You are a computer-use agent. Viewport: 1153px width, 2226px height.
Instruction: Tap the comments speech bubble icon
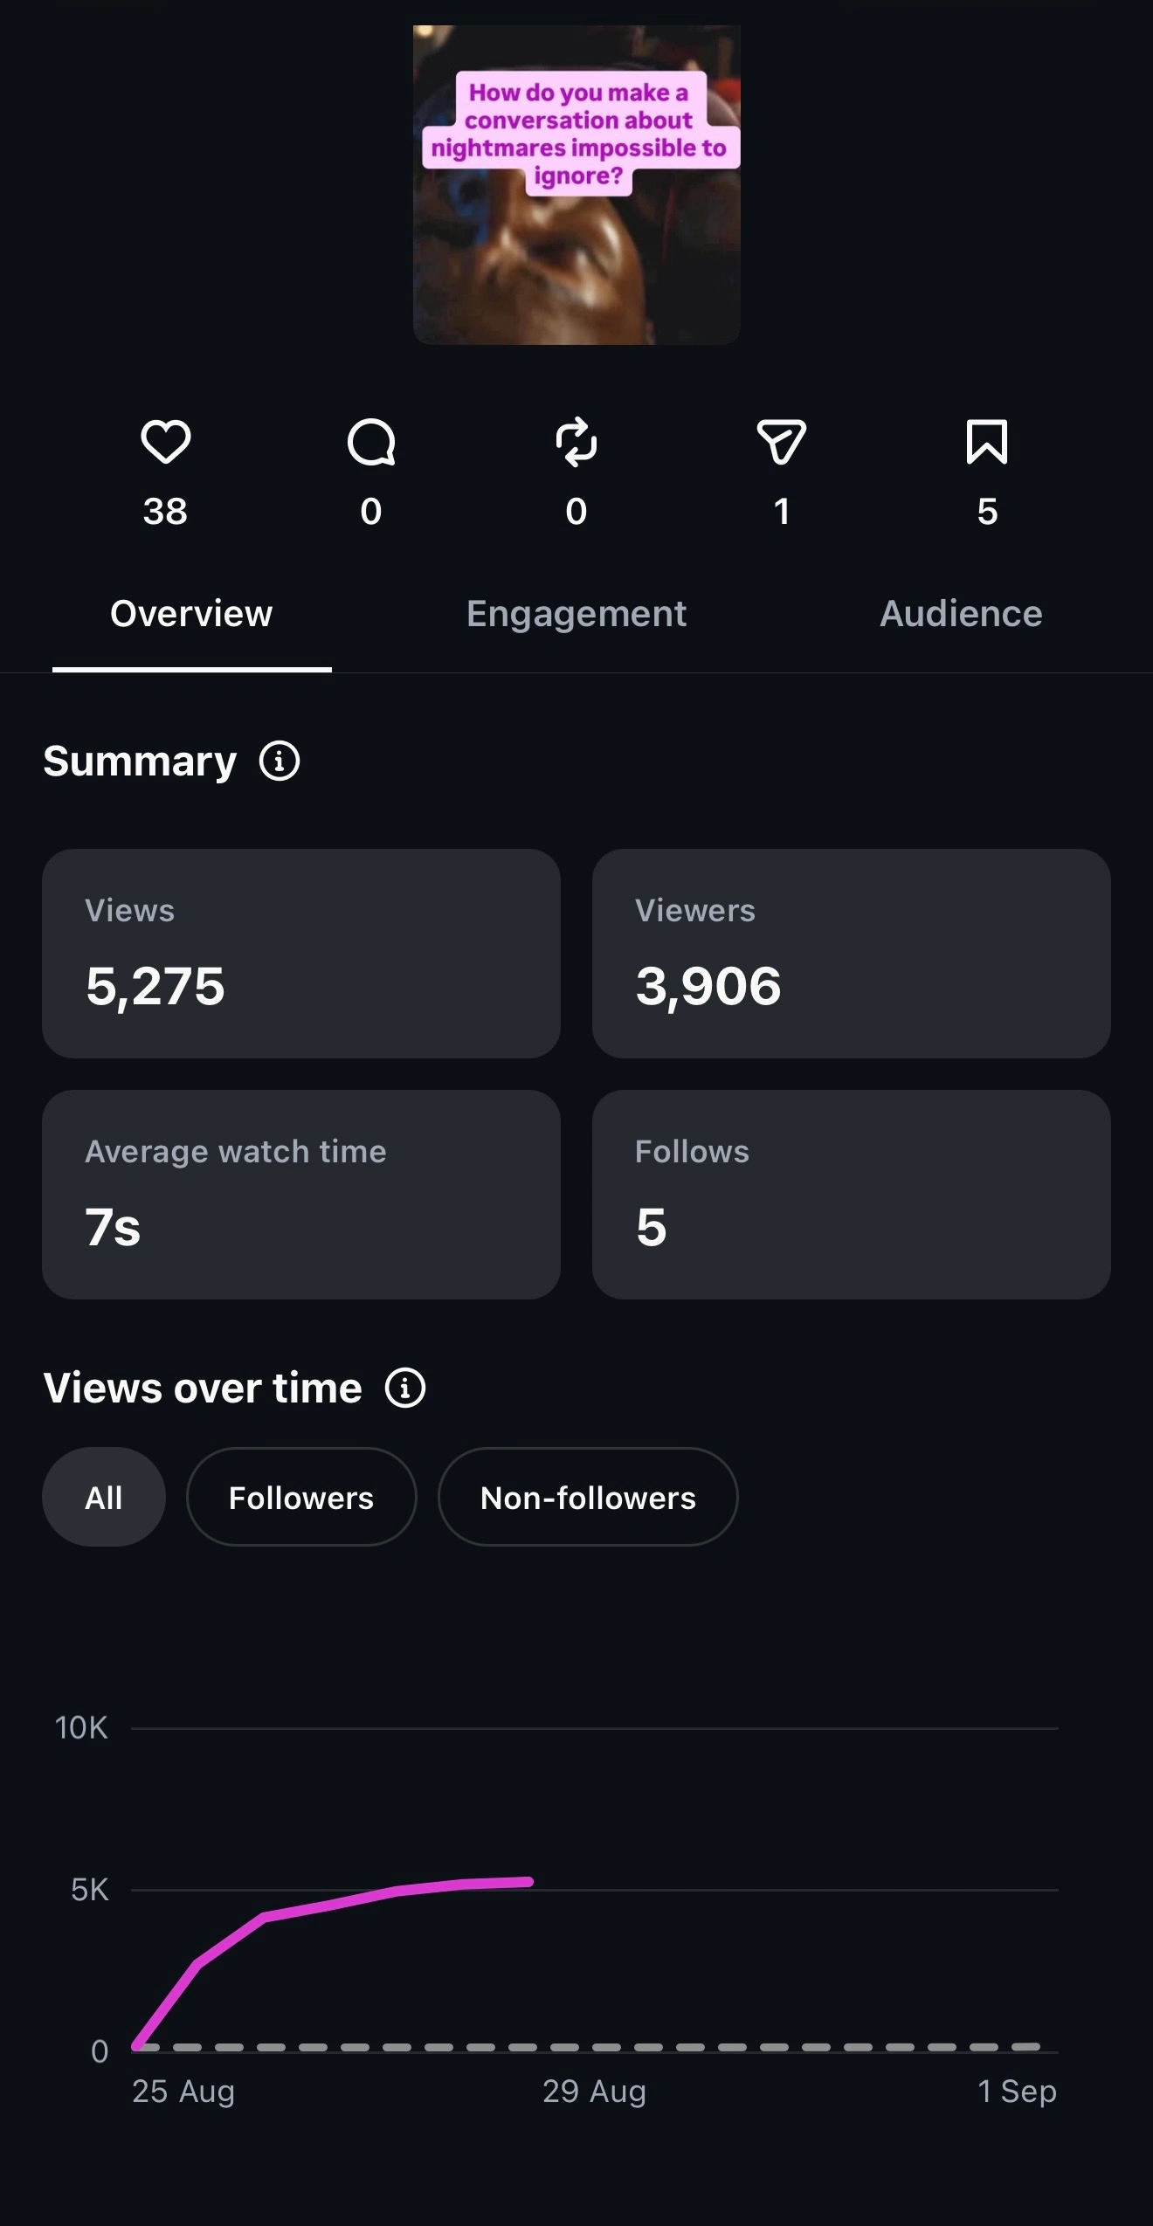click(371, 442)
